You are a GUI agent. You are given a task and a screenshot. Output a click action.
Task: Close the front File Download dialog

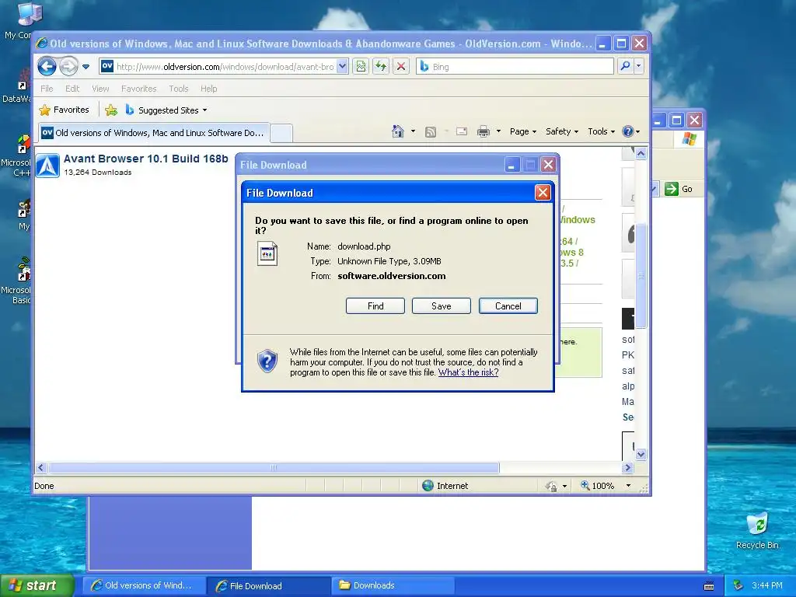(x=543, y=193)
